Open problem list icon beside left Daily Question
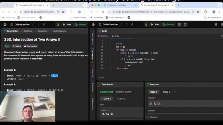This screenshot has width=223, height=125. (x=11, y=25)
